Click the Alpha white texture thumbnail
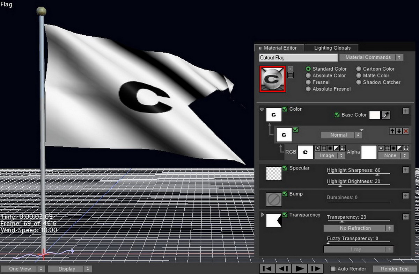 [369, 152]
